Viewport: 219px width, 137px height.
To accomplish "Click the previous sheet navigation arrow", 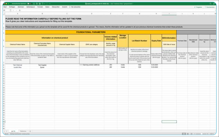I will point(4,131).
